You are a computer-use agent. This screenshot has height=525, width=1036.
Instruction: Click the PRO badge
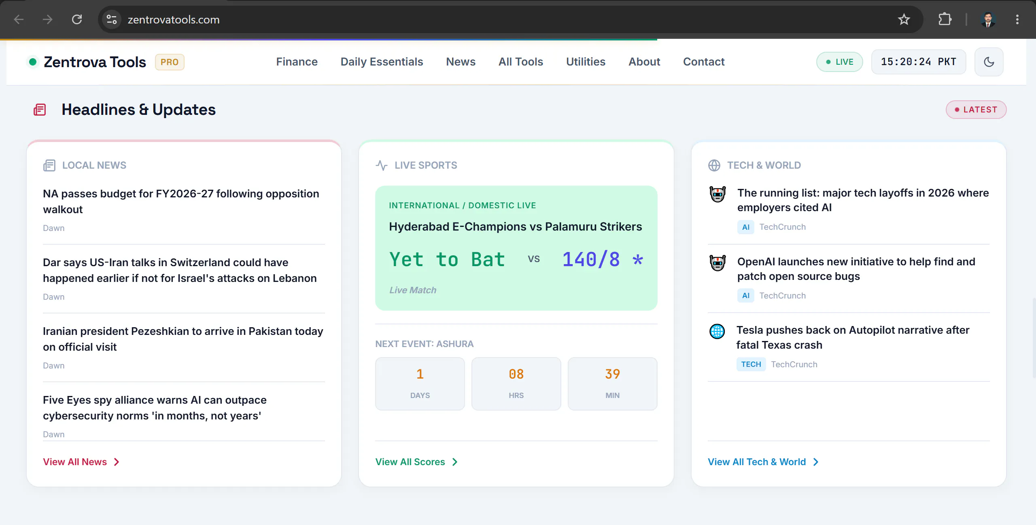(x=170, y=62)
